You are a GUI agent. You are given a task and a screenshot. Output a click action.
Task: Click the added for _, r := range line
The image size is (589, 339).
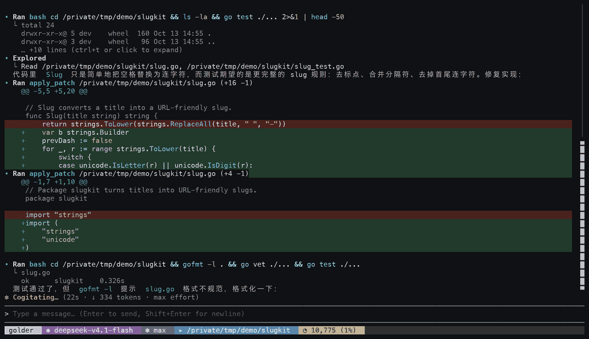(288, 149)
